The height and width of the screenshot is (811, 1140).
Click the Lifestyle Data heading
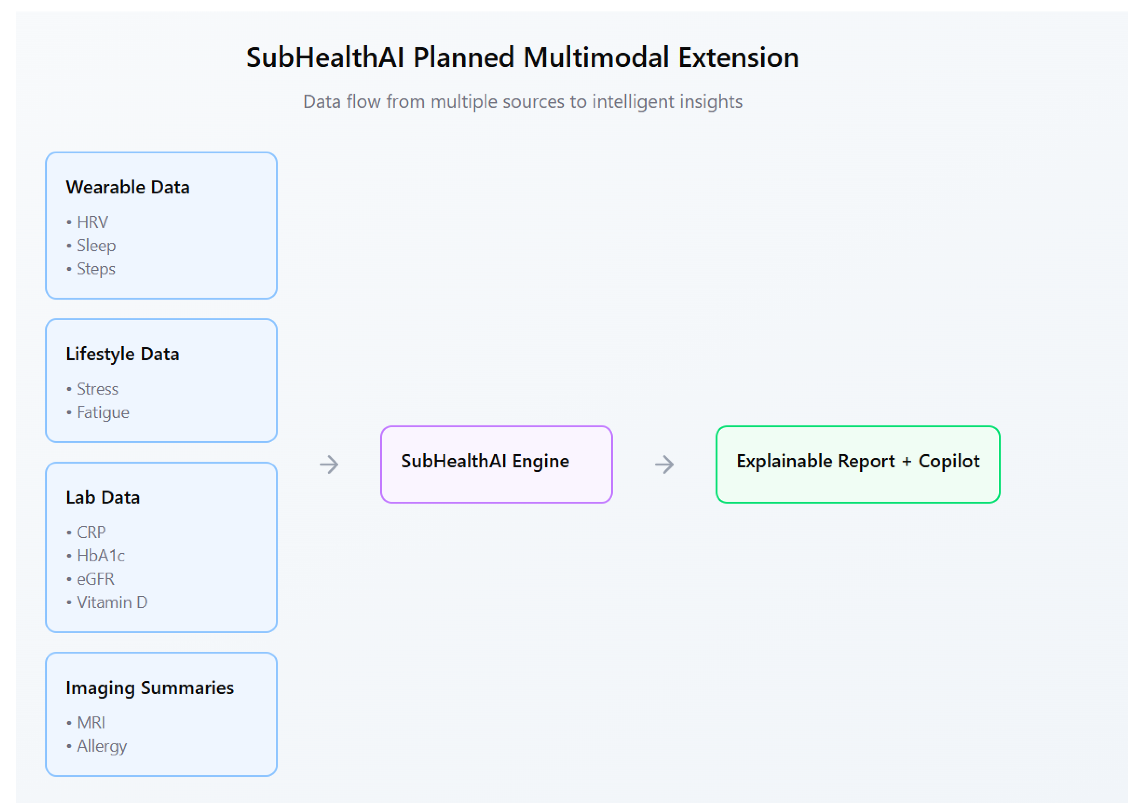[x=122, y=354]
